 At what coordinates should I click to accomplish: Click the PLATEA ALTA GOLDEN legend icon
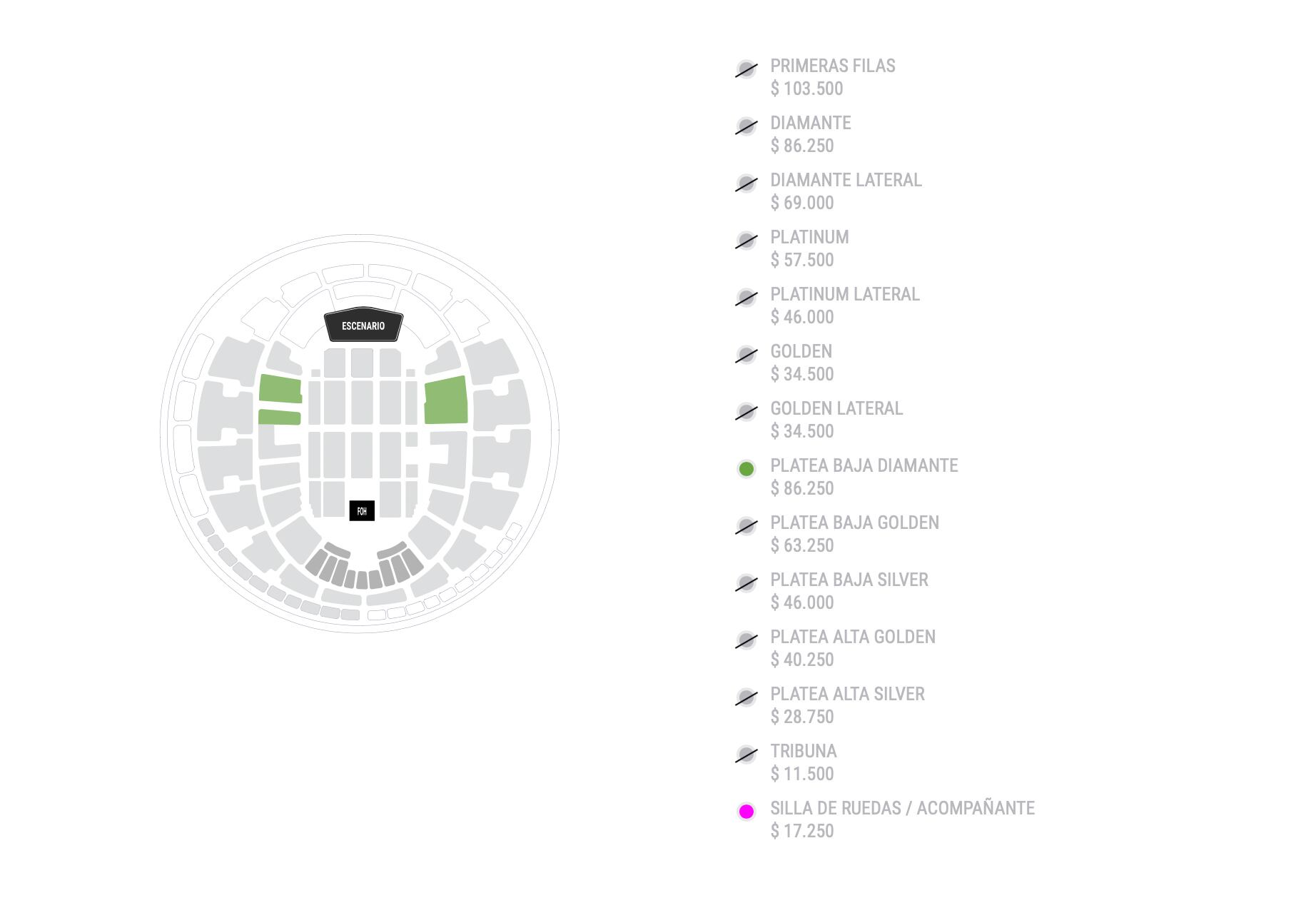click(746, 640)
